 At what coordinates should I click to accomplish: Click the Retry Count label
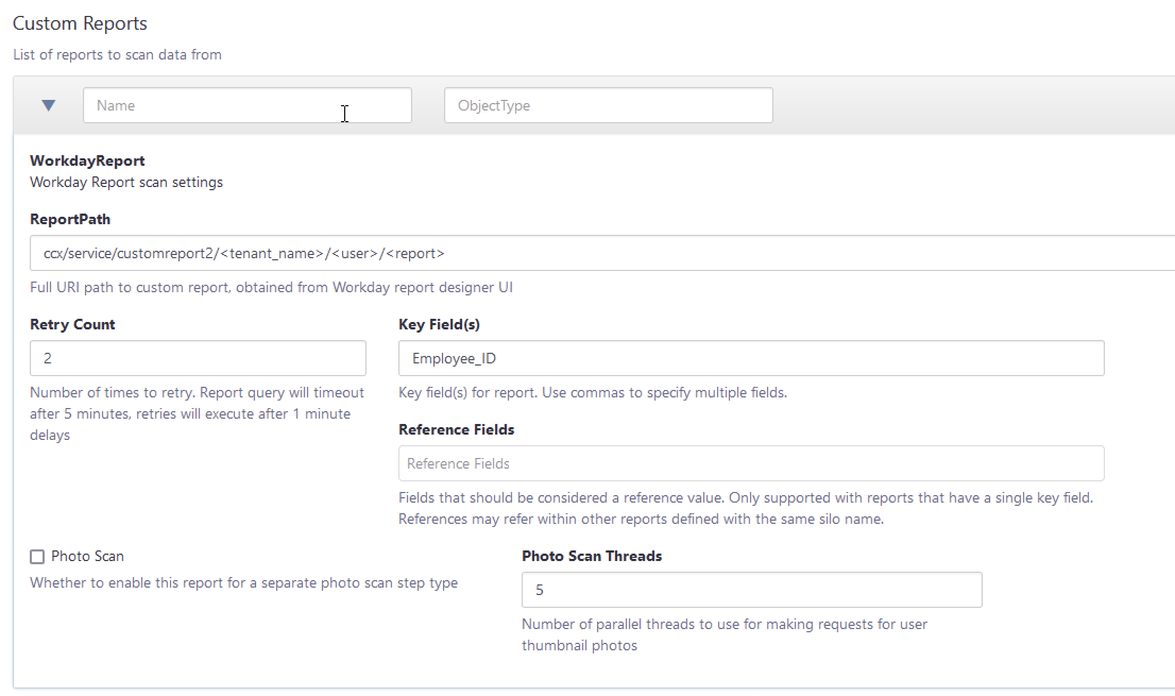point(72,324)
